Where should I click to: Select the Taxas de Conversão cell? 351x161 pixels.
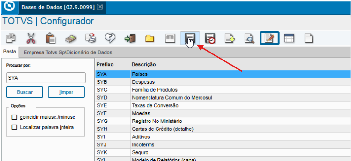[240, 105]
